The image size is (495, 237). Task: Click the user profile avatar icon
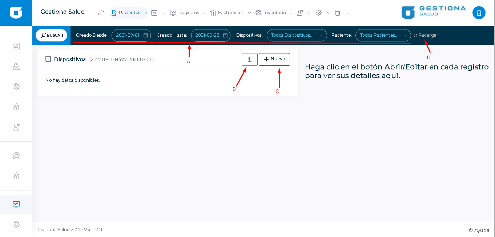tap(479, 13)
